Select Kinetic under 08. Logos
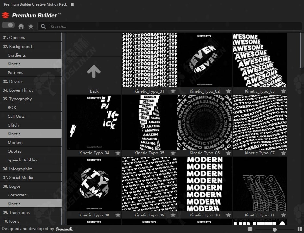 tap(31, 204)
